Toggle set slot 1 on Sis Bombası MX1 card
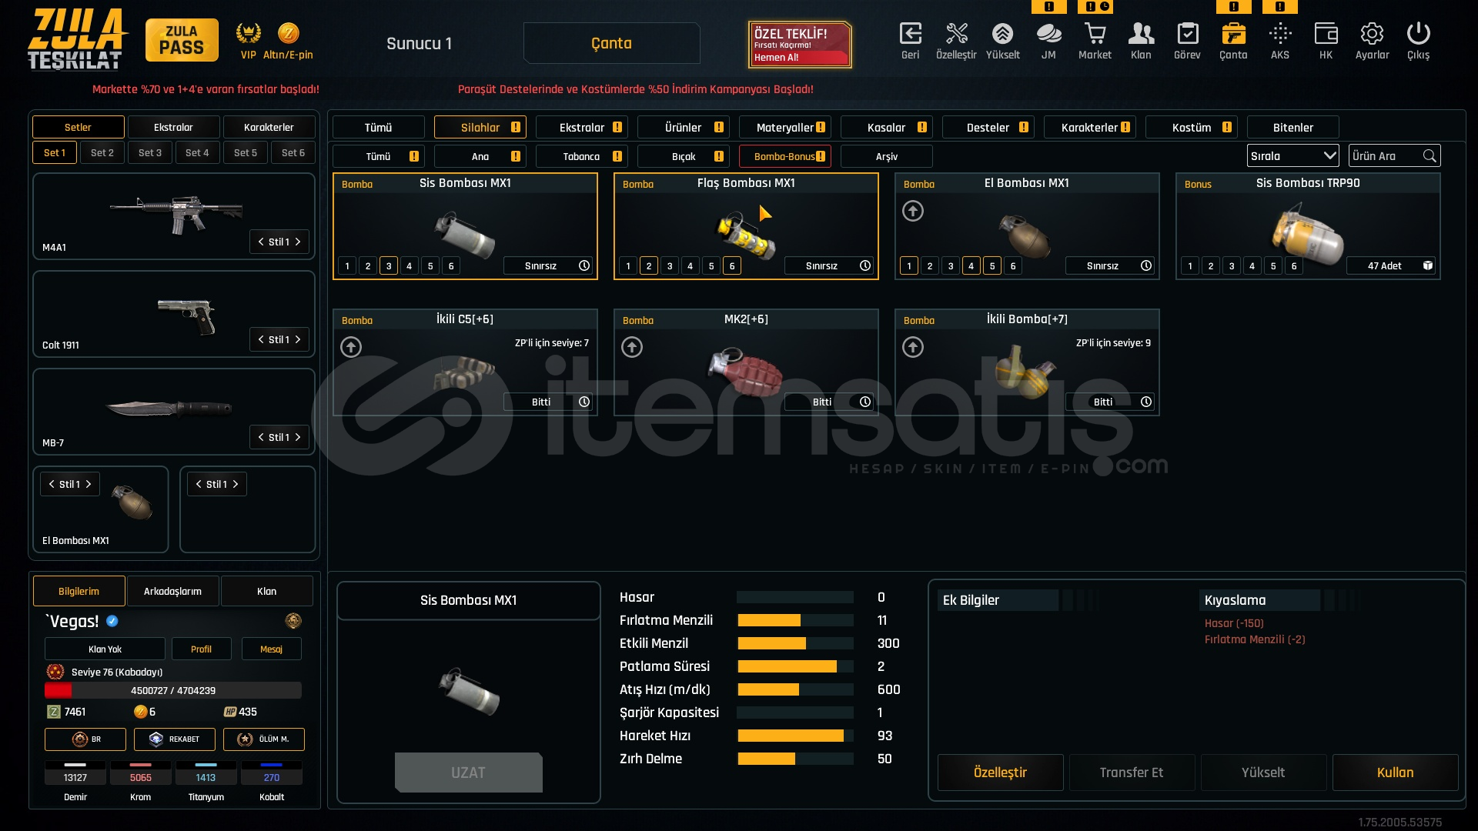The image size is (1478, 831). click(x=347, y=265)
